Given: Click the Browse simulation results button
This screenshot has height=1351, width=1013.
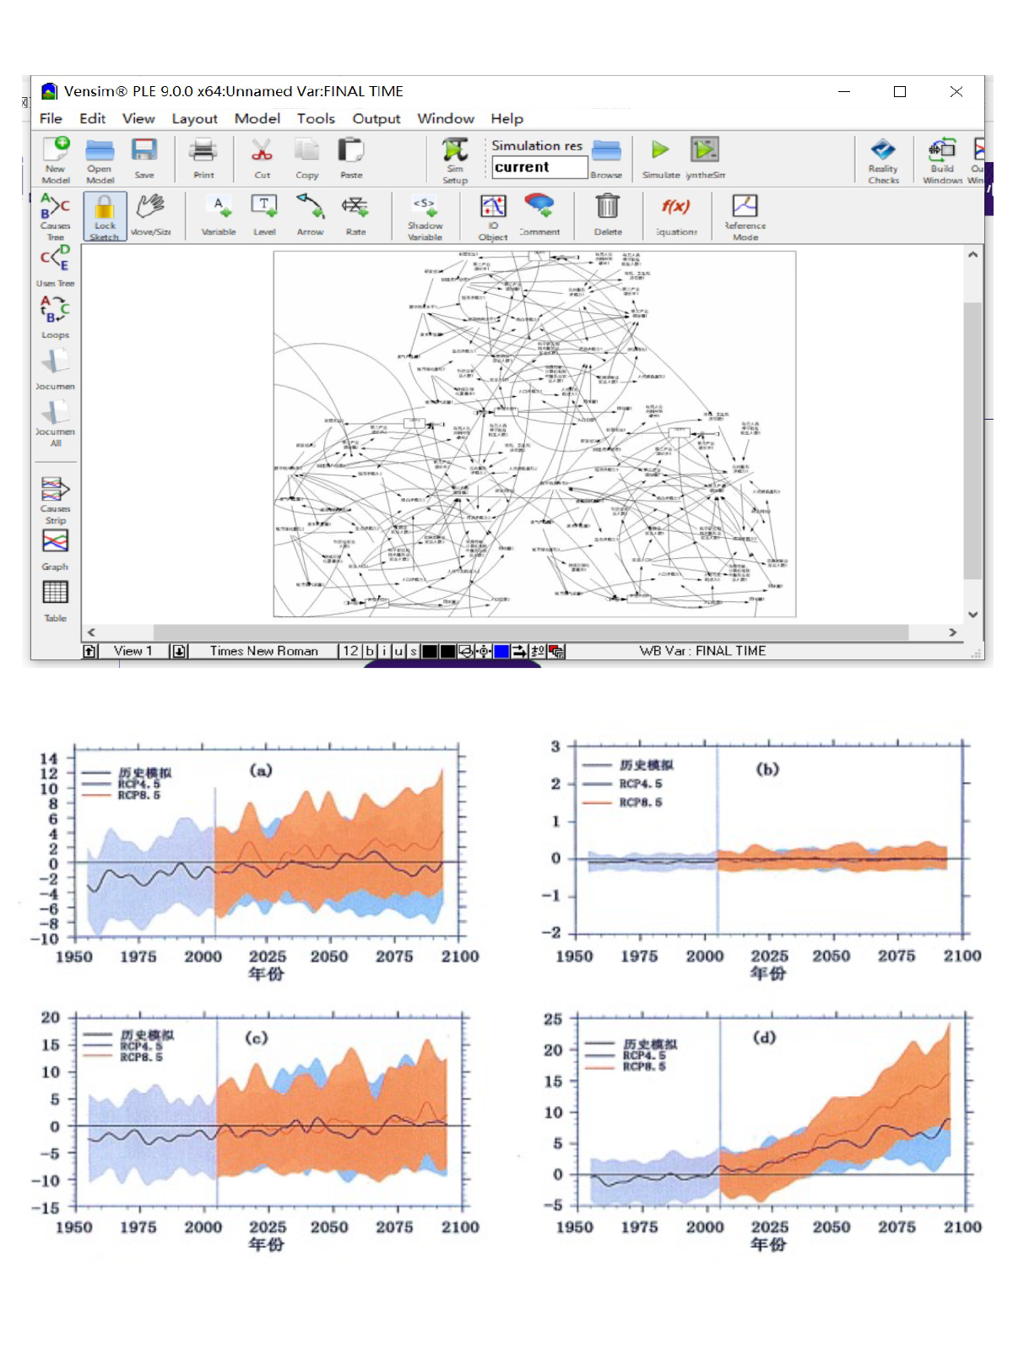Looking at the screenshot, I should point(606,160).
